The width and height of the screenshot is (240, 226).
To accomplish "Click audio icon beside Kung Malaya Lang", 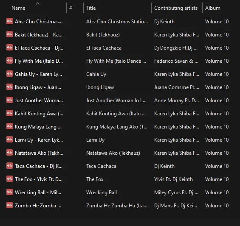I will pyautogui.click(x=9, y=126).
